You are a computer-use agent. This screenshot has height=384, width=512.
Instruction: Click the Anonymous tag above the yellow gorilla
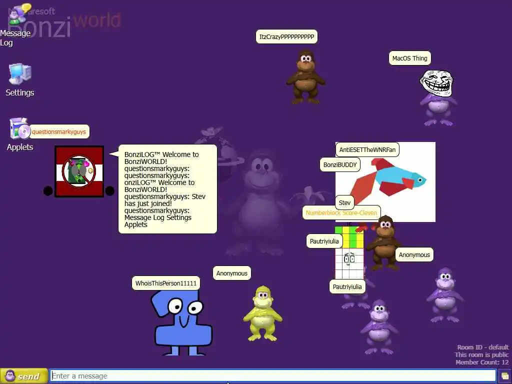coord(232,273)
